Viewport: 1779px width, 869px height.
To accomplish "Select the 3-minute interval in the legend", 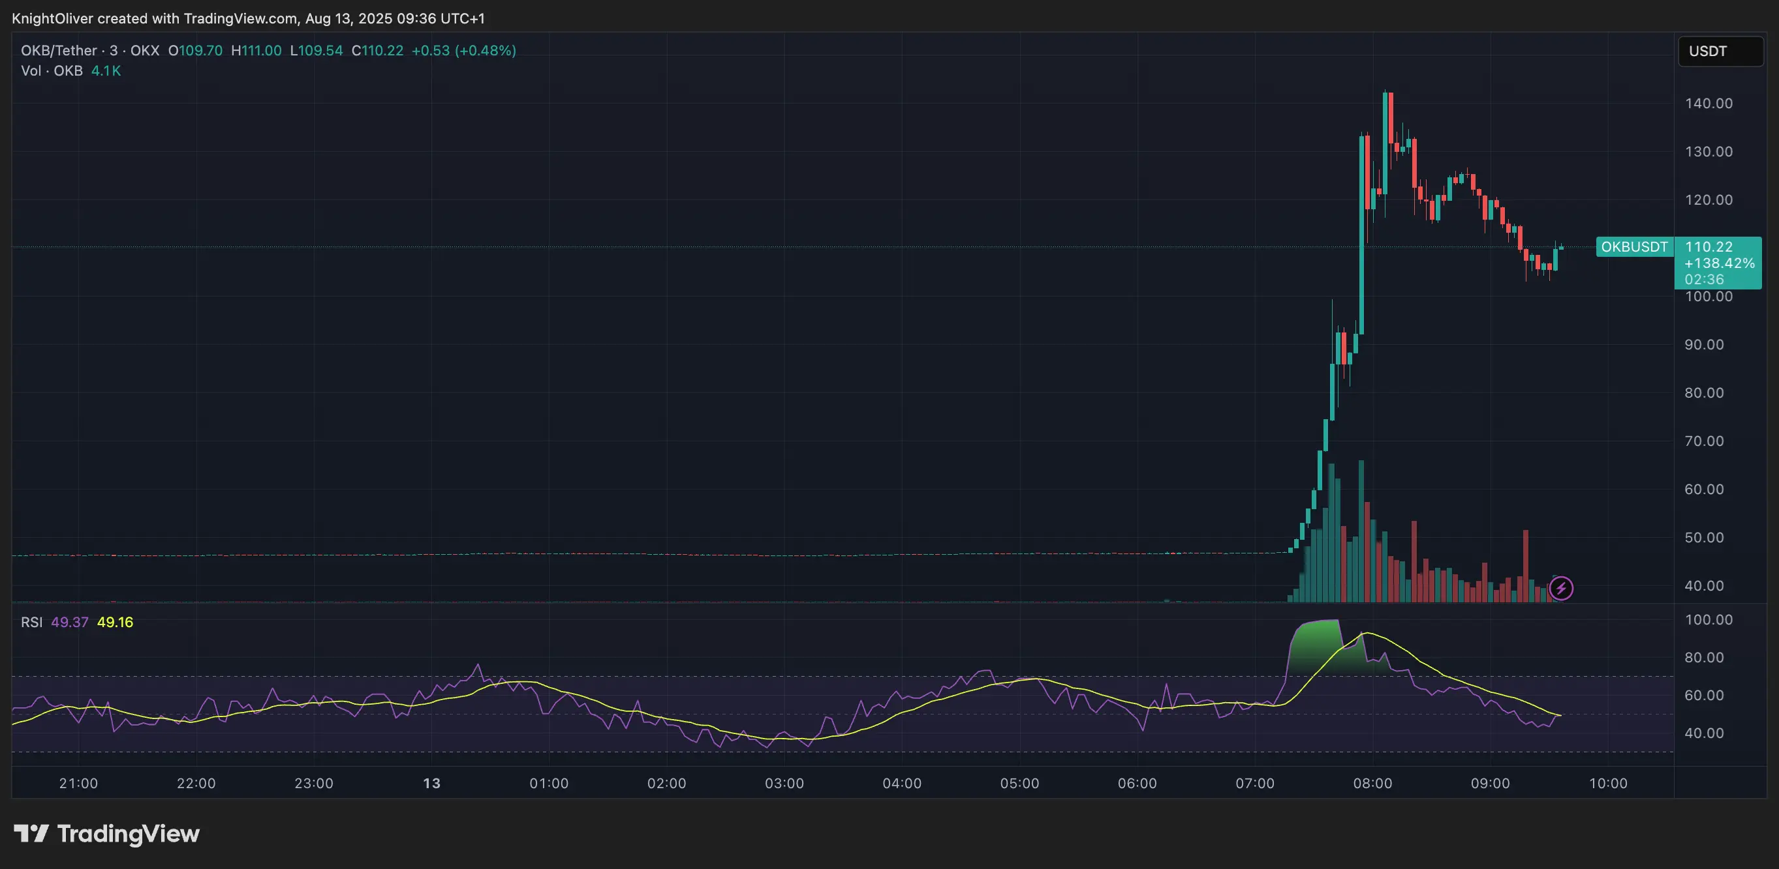I will (x=115, y=50).
